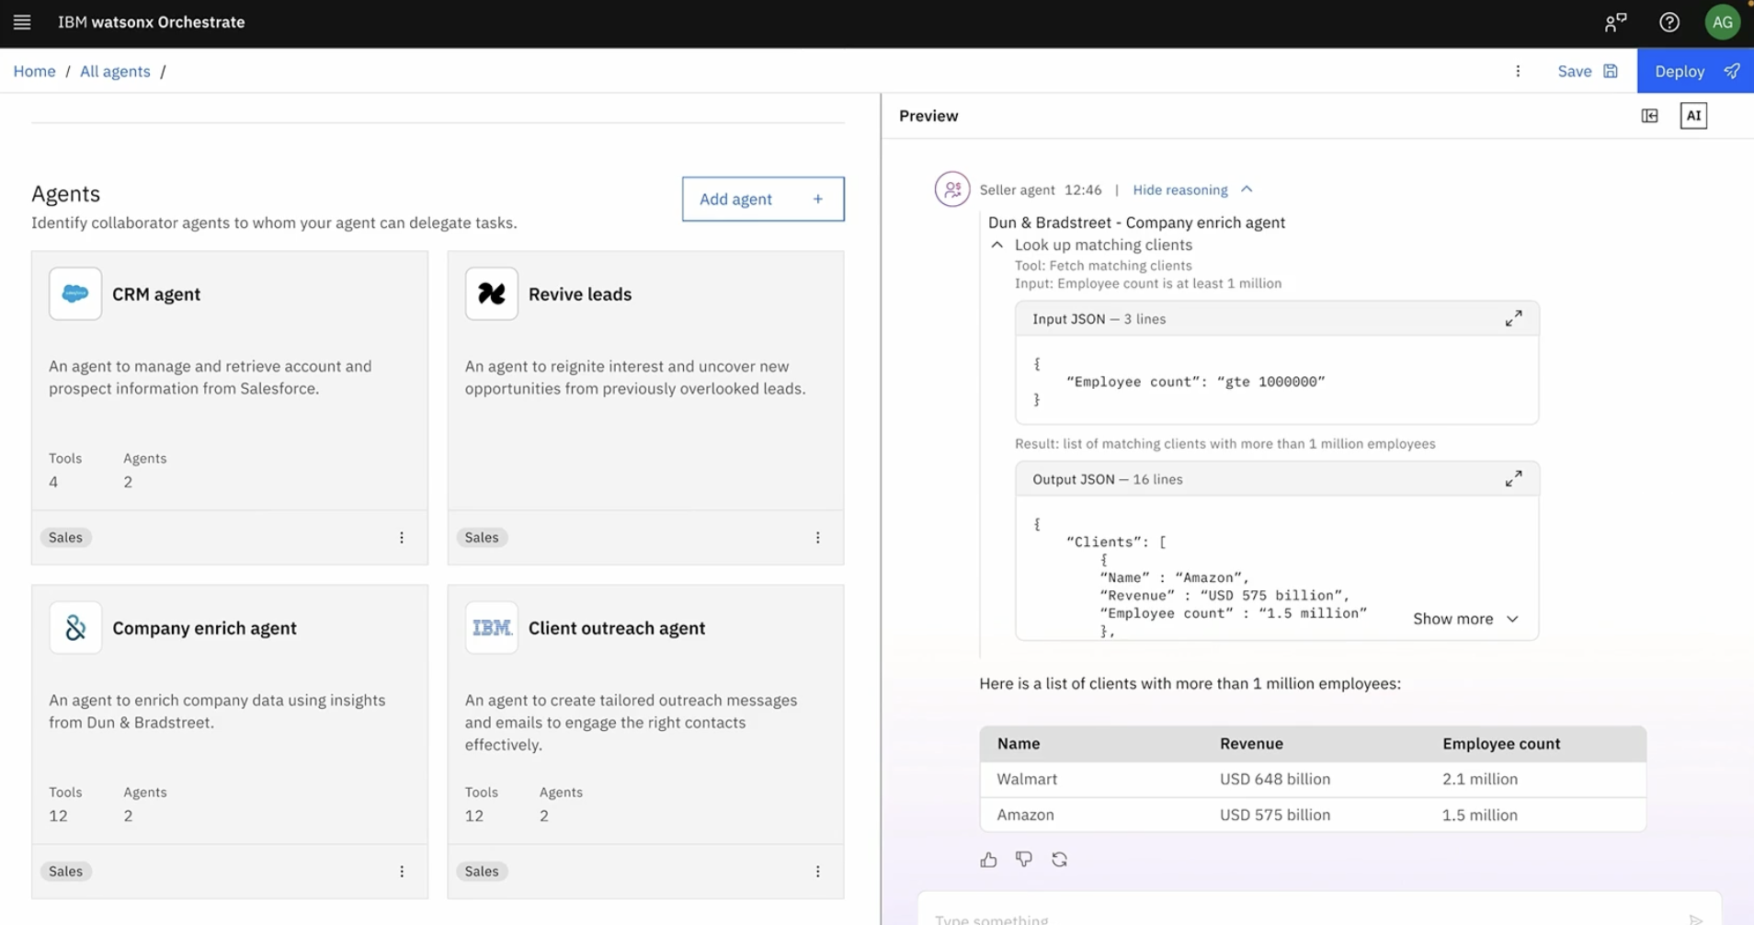Screen dimensions: 1754x925
Task: Give thumbs up to the response
Action: [988, 860]
